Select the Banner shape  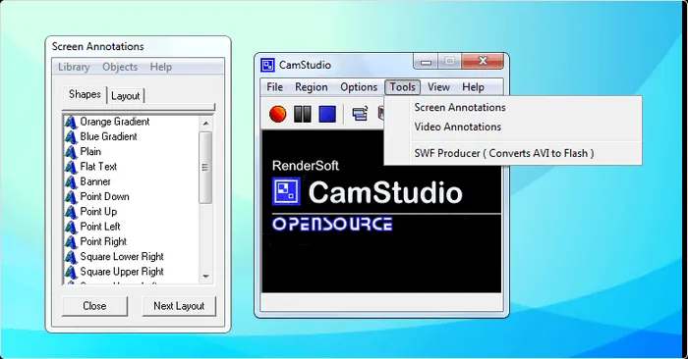[x=95, y=181]
